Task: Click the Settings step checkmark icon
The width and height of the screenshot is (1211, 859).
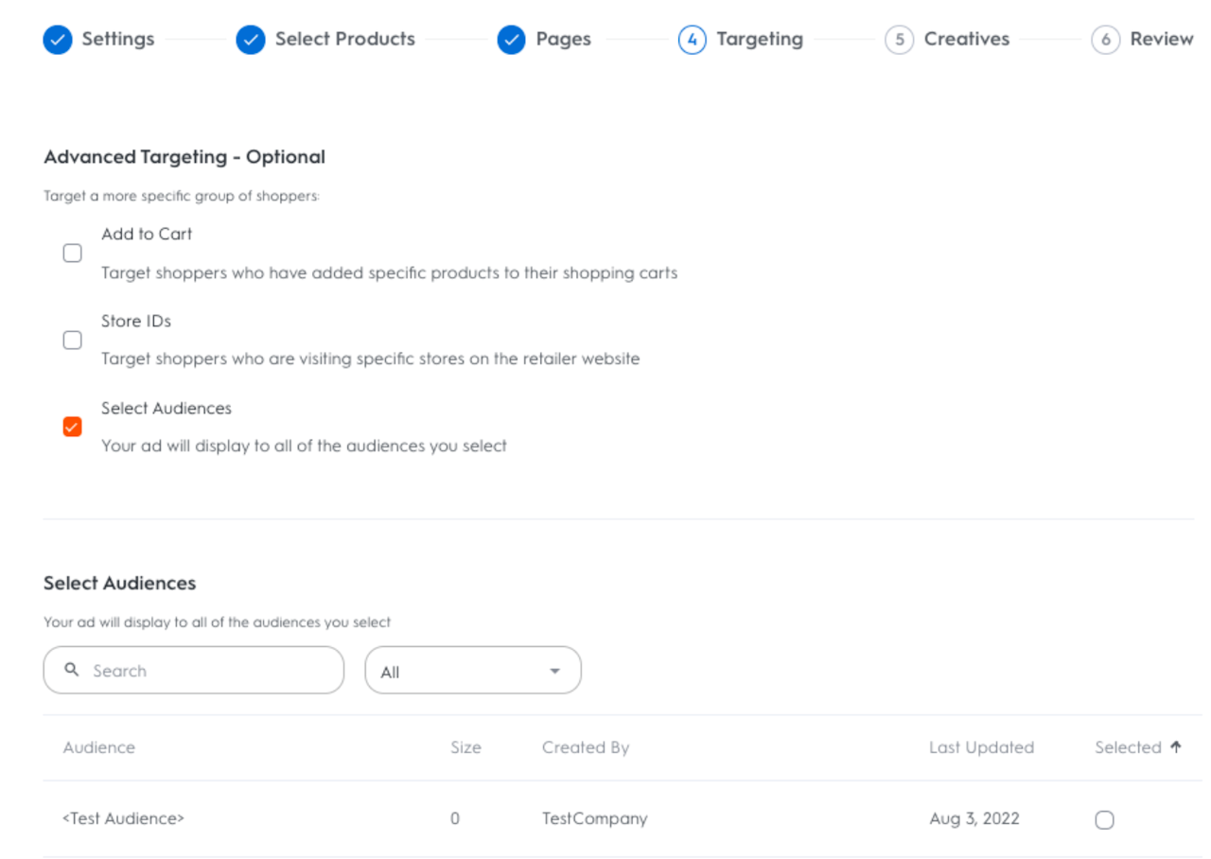Action: (58, 40)
